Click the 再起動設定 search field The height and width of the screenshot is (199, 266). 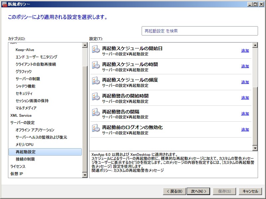[x=199, y=31]
